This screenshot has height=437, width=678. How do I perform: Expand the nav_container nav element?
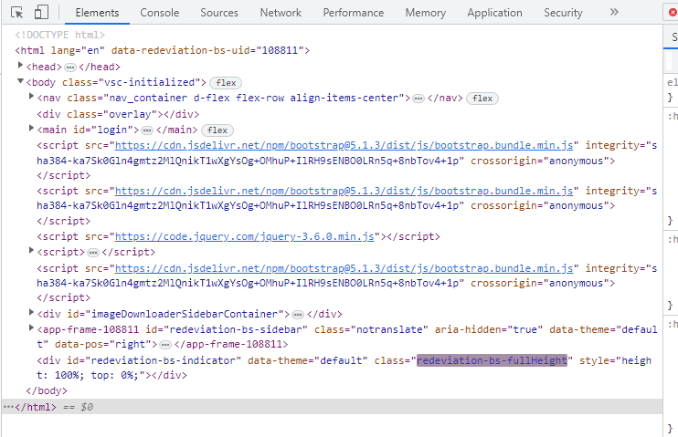pos(31,97)
